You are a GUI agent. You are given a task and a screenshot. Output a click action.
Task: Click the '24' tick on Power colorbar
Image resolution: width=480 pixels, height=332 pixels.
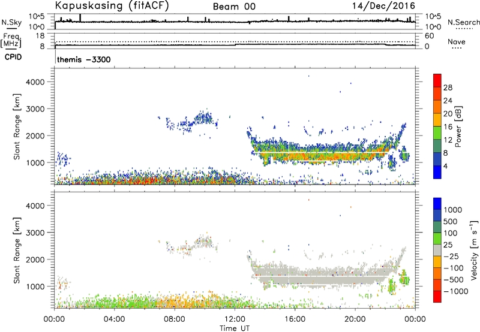tap(448, 101)
